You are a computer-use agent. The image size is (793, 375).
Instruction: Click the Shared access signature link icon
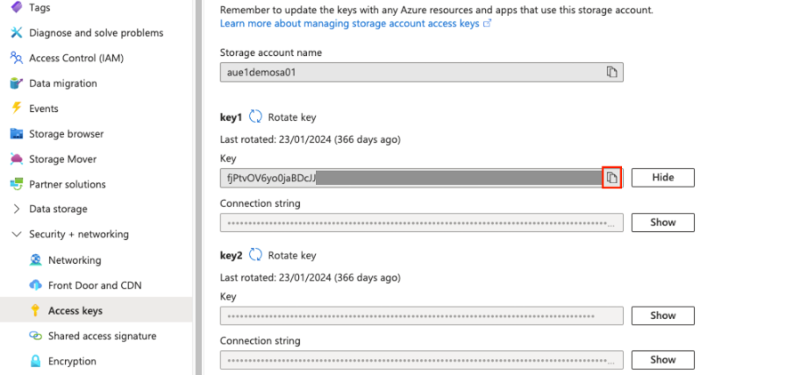(35, 336)
